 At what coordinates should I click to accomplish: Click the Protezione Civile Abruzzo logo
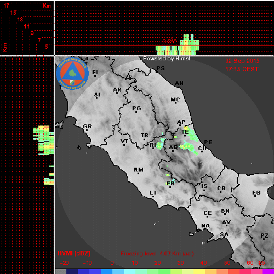72,74
